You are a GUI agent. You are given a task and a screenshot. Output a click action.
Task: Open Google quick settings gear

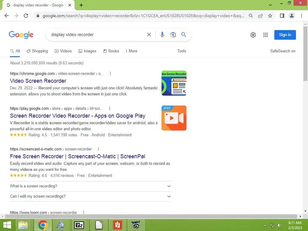pos(253,35)
